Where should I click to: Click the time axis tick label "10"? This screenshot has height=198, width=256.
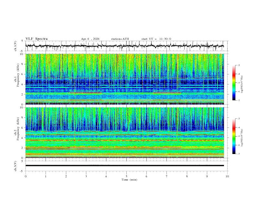tap(227, 176)
